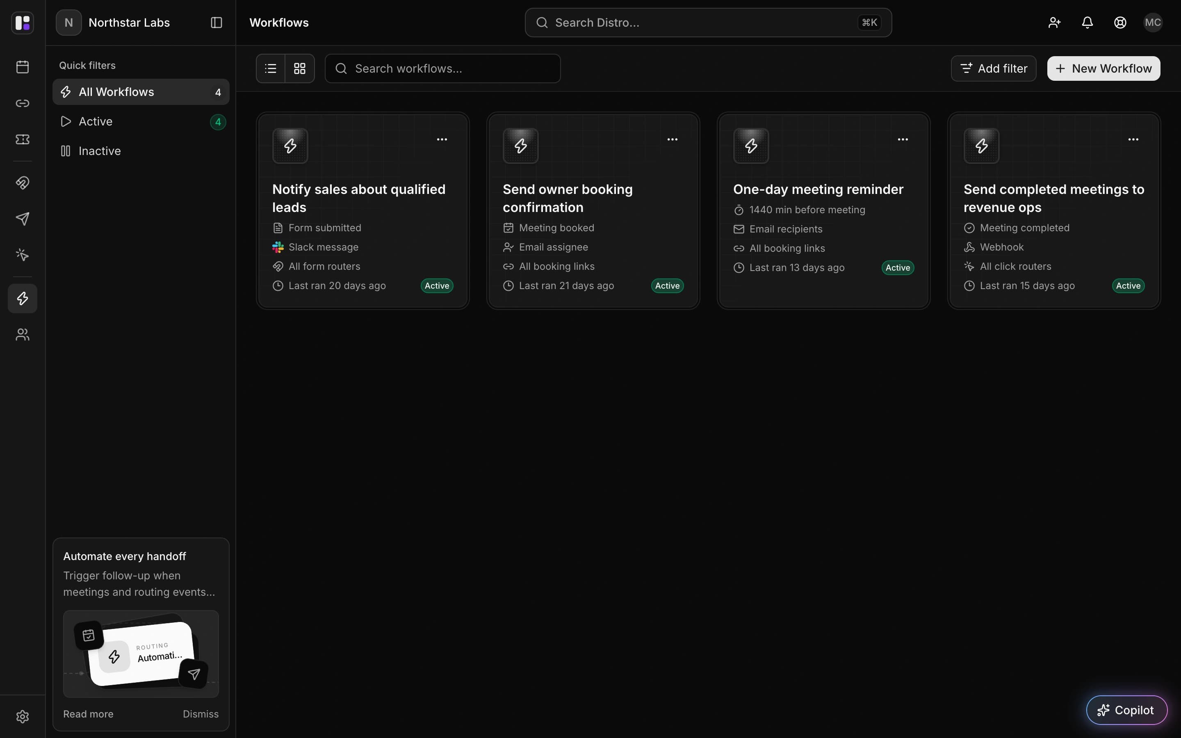This screenshot has height=738, width=1181.
Task: Dismiss the Automate every handoff card
Action: [x=201, y=714]
